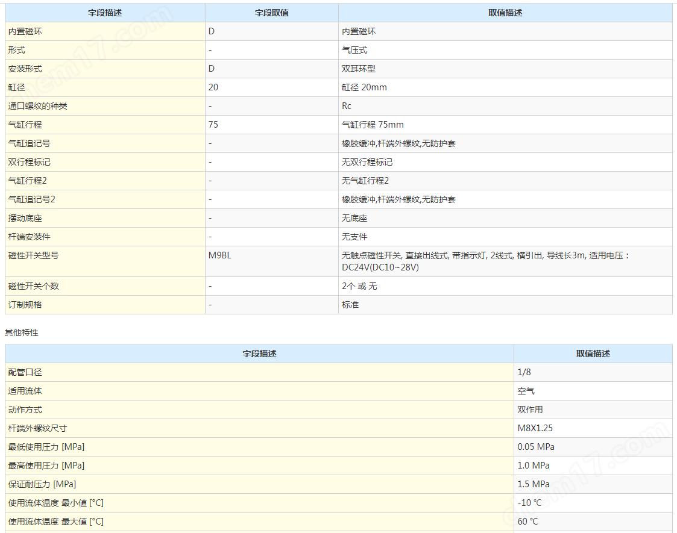Click the '内置磁环' field description cell
Image resolution: width=677 pixels, height=533 pixels.
click(105, 31)
